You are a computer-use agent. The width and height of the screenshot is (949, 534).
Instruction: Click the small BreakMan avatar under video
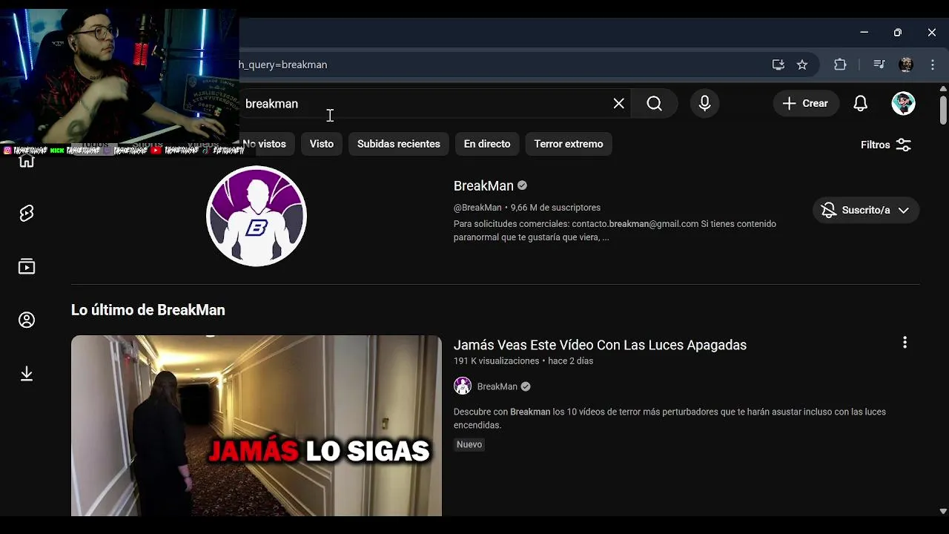coord(463,386)
